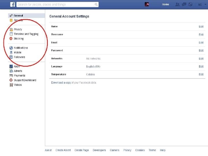Edit the Password setting
Image resolution: width=208 pixels, height=156 pixels.
[x=201, y=51]
